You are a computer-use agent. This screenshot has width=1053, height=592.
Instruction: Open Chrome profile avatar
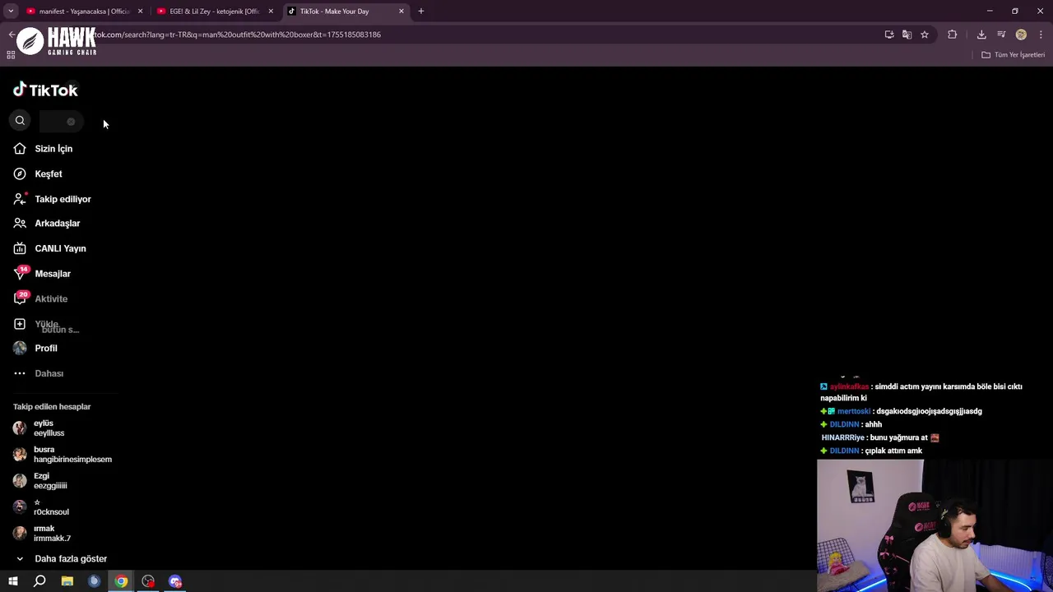pos(1021,35)
